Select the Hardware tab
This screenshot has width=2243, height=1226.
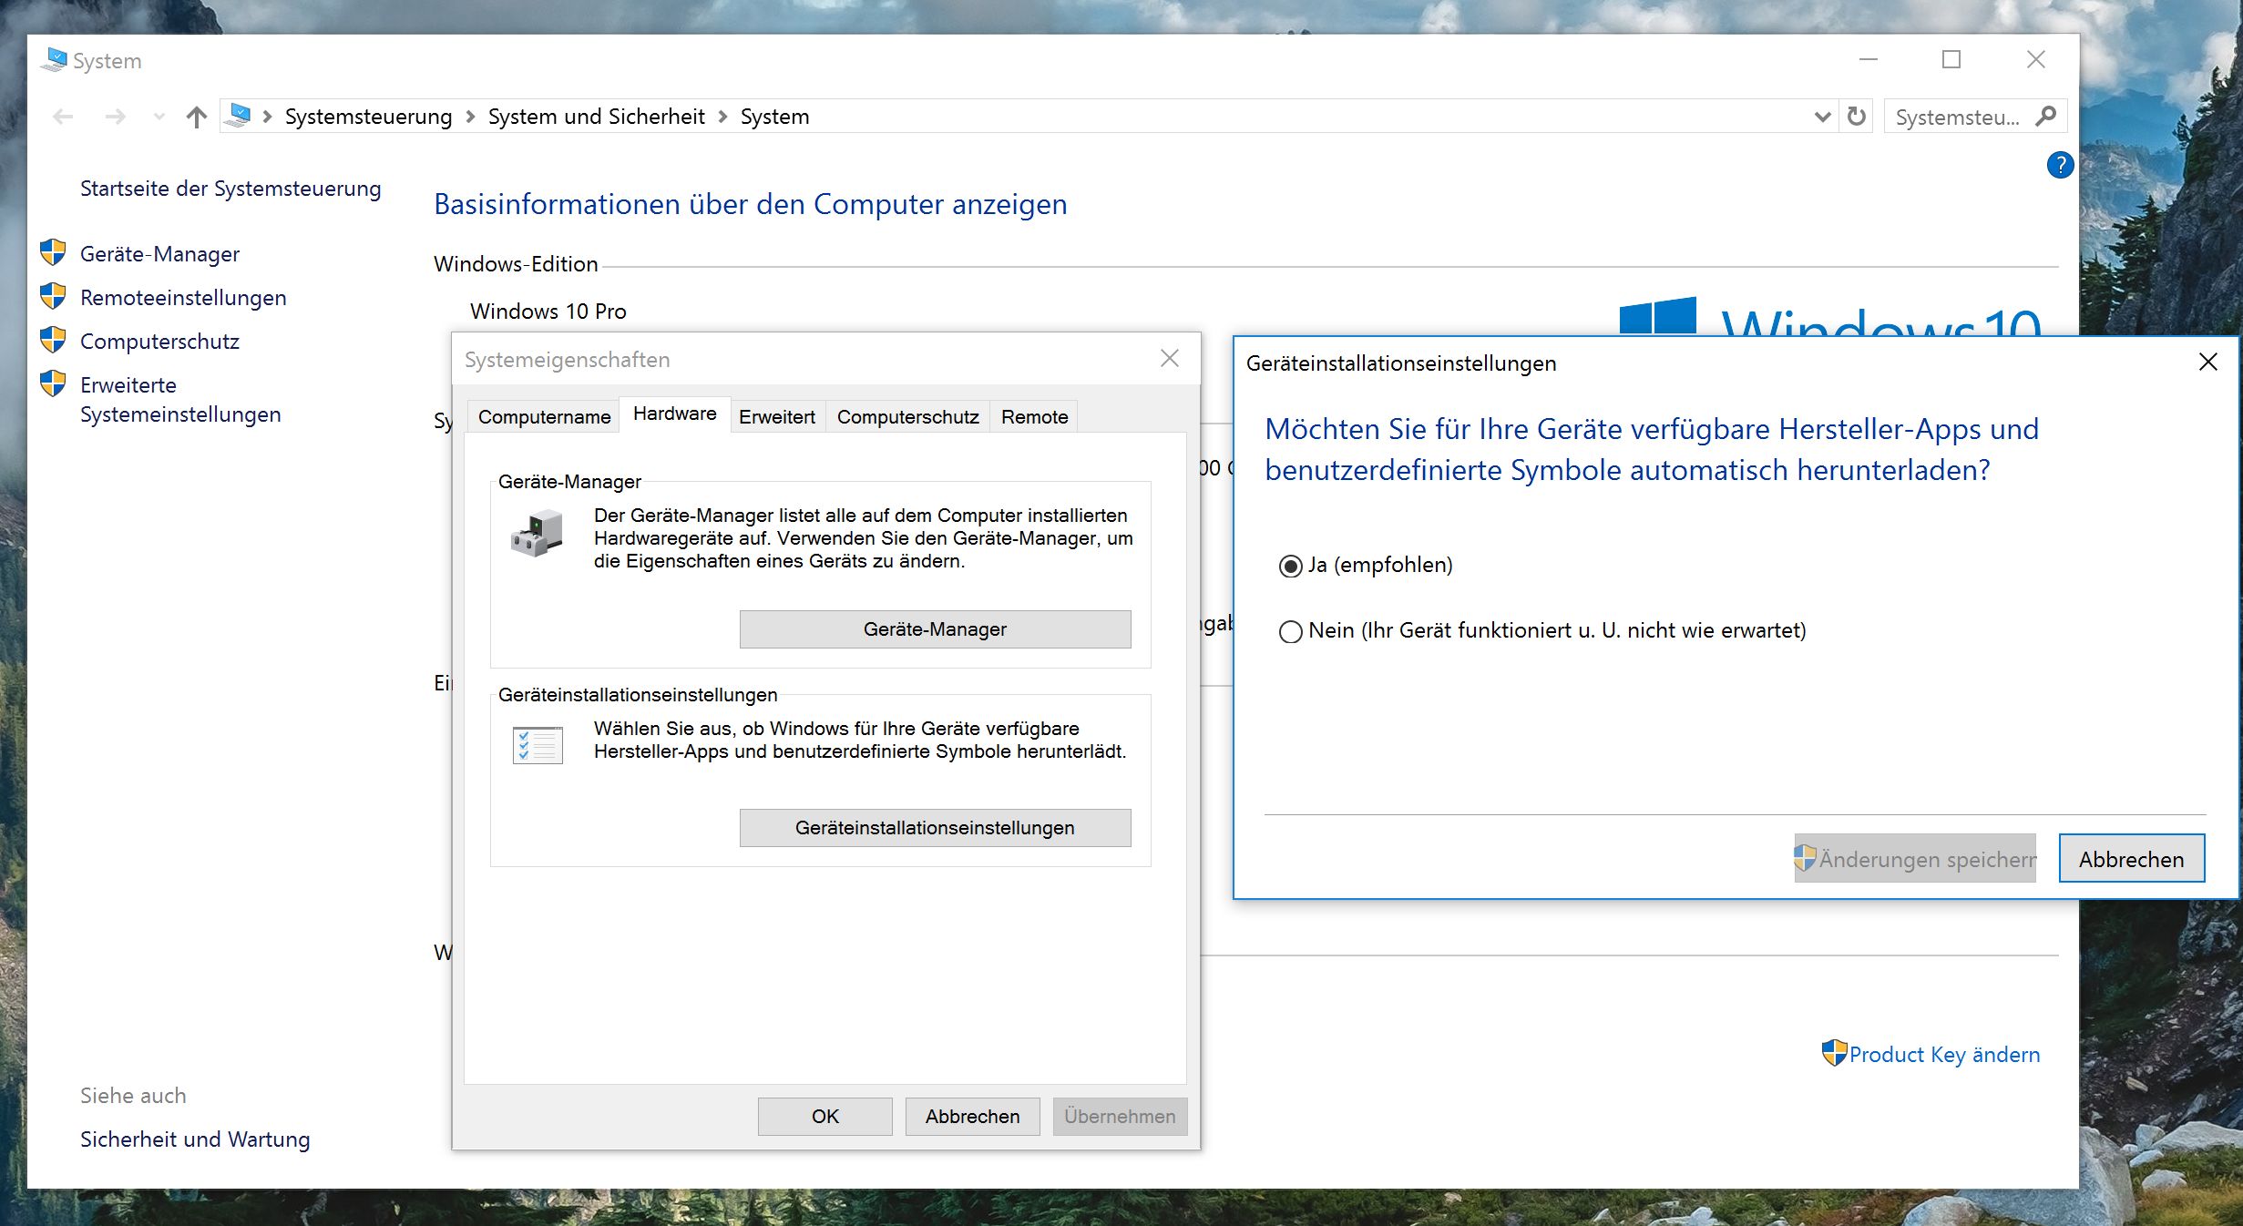click(675, 414)
